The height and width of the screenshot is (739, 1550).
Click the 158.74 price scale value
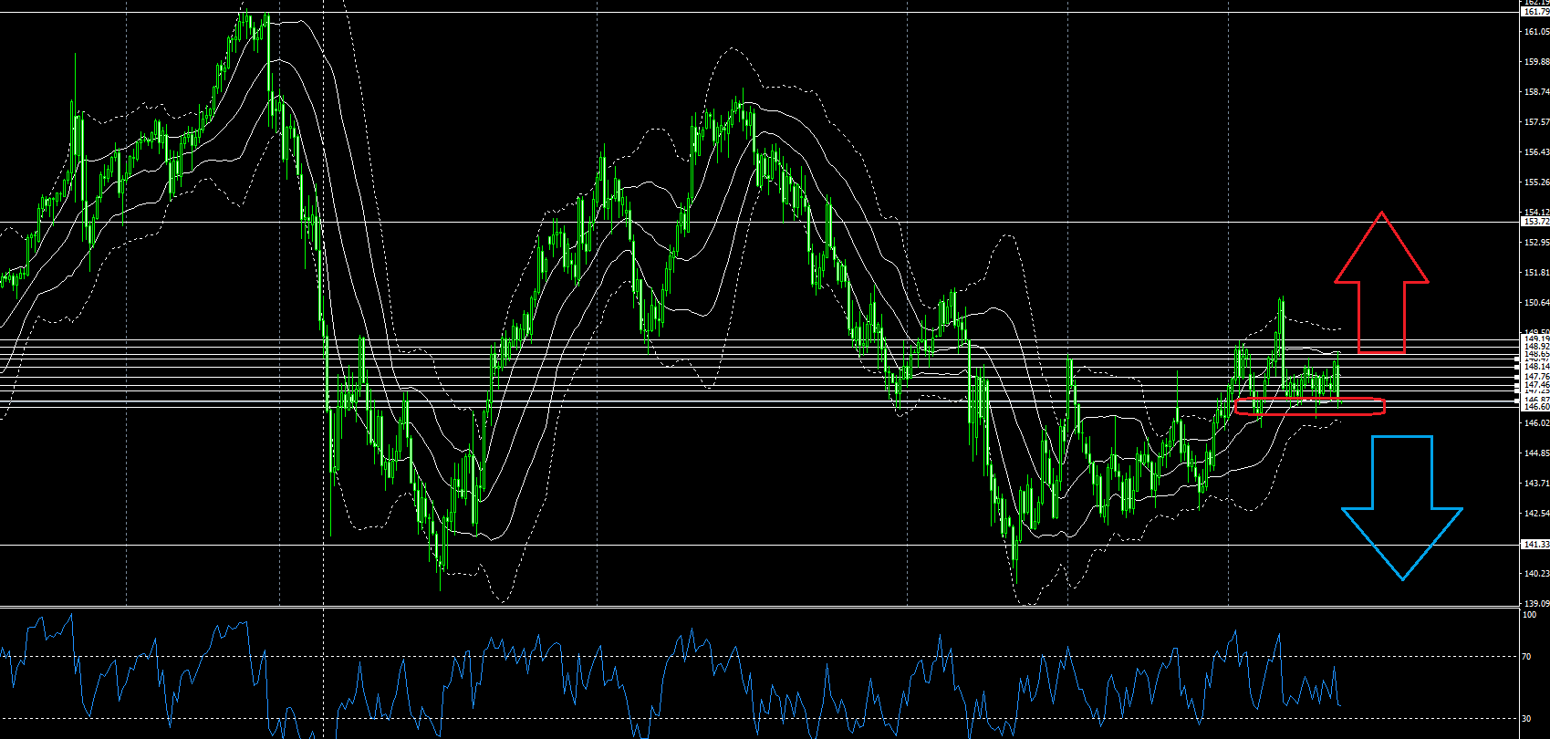[1536, 92]
